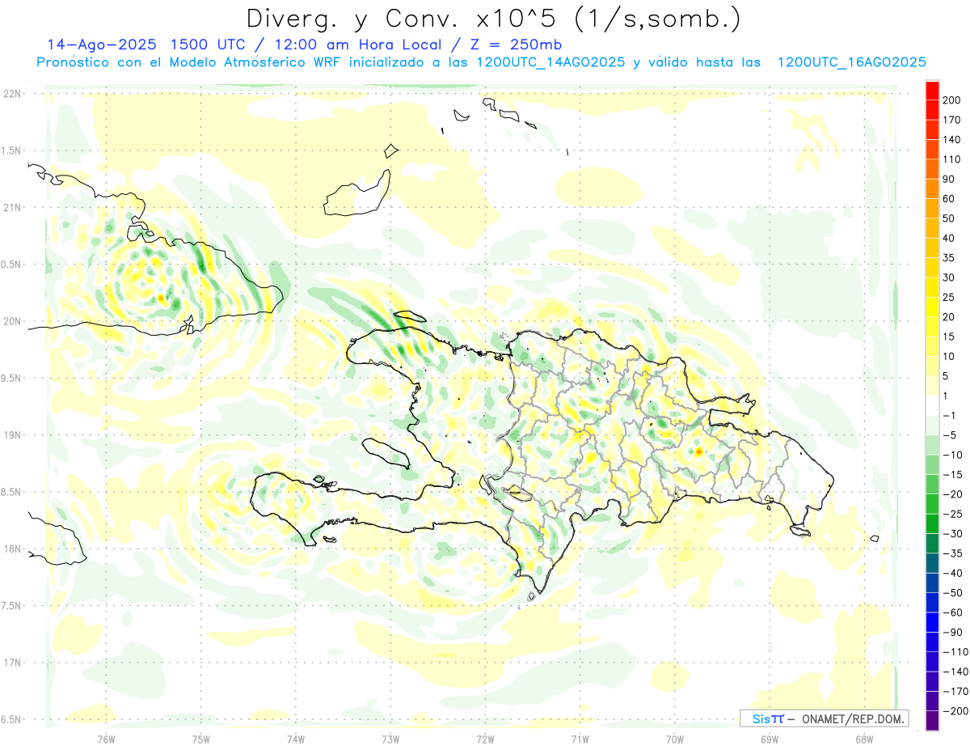Image resolution: width=970 pixels, height=750 pixels.
Task: Click the '22N' latitude label
Action: coord(12,93)
